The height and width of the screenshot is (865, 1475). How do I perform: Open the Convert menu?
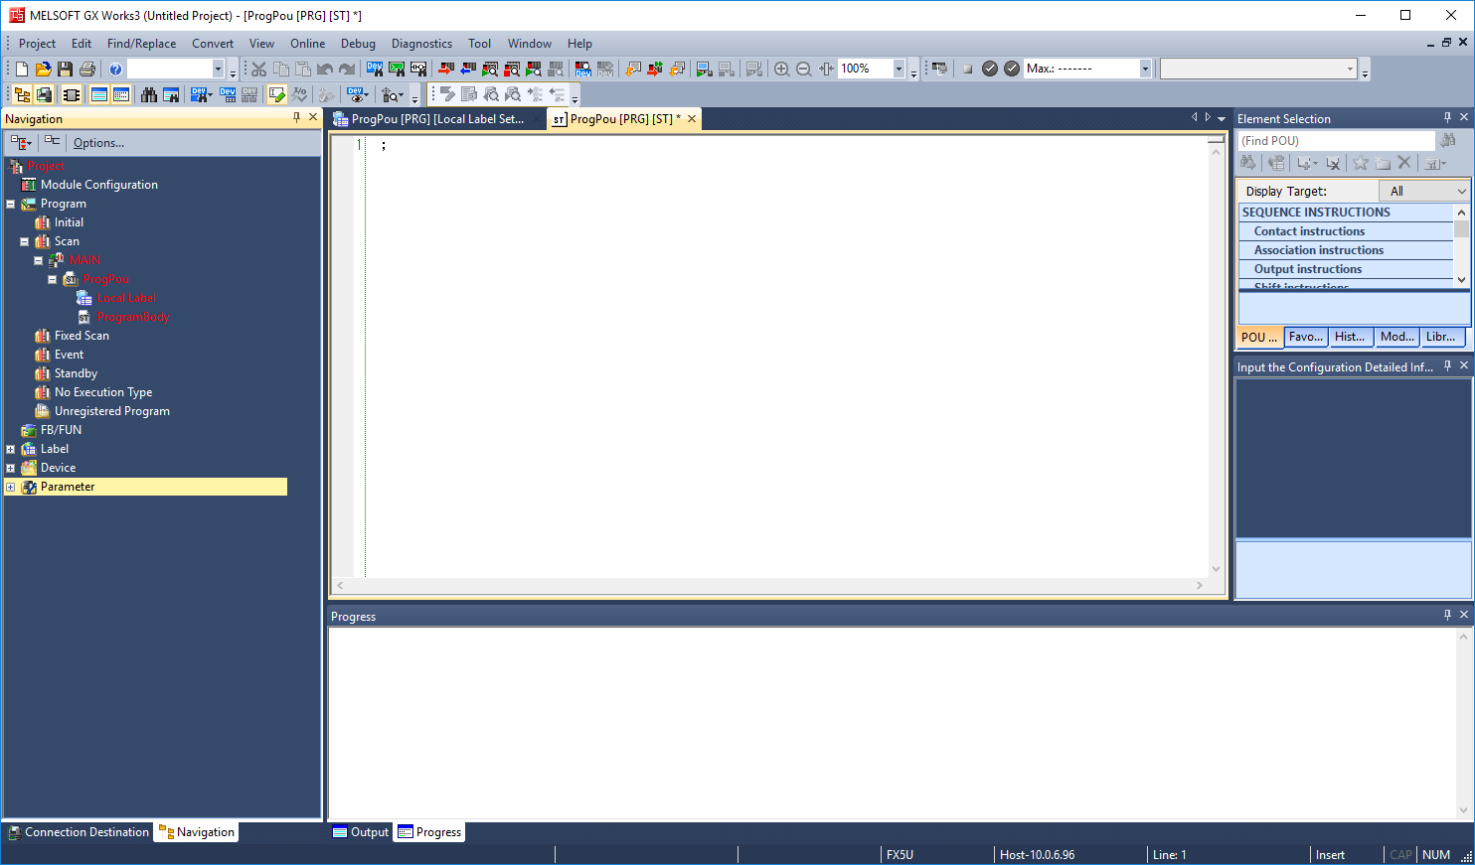pos(213,44)
